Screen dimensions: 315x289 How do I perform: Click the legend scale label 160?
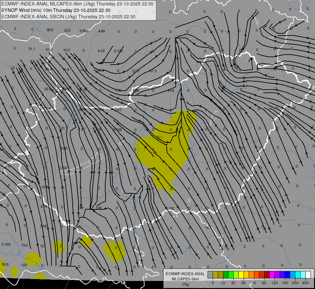click(x=285, y=283)
